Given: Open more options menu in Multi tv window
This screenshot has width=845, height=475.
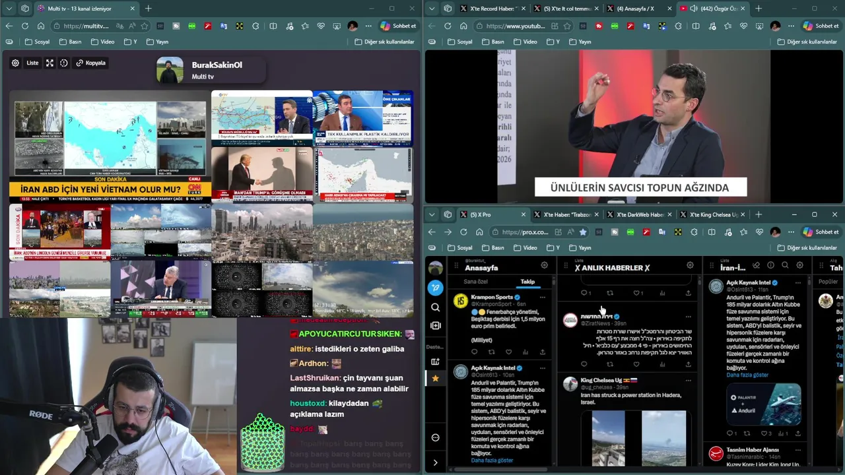Looking at the screenshot, I should pyautogui.click(x=368, y=26).
